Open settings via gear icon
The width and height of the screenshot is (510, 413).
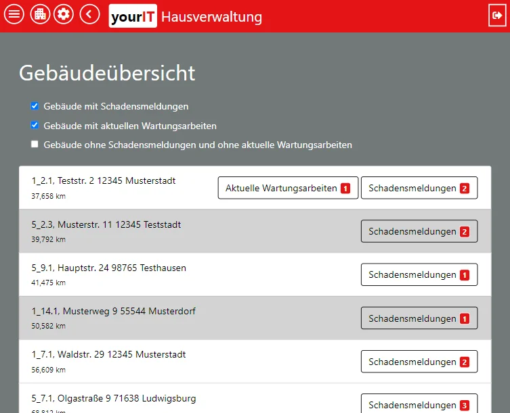[x=64, y=14]
